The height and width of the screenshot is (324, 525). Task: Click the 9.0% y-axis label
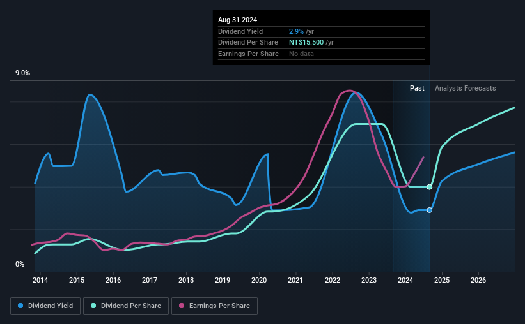22,73
